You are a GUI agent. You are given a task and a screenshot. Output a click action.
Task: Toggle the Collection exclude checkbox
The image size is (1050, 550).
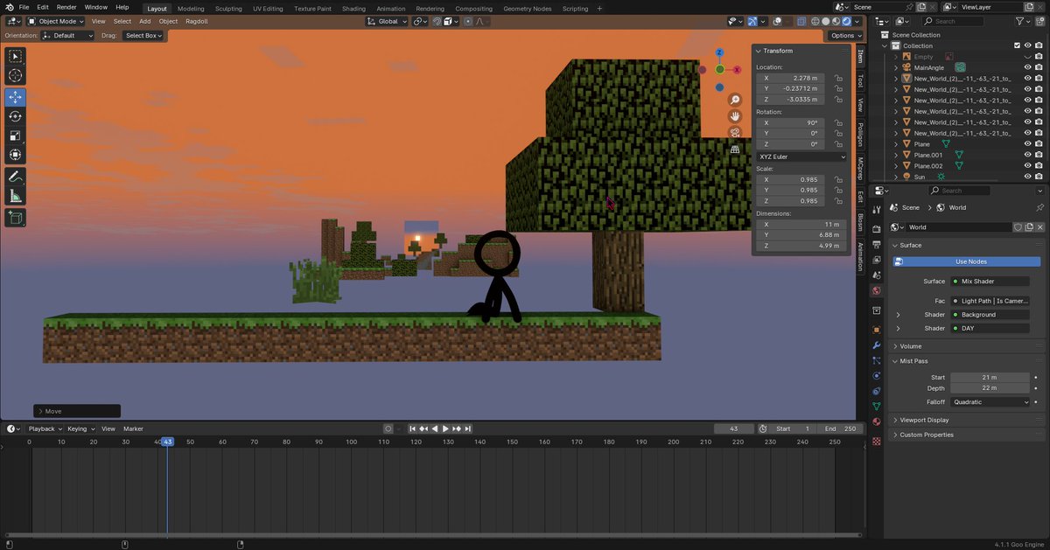[1017, 45]
